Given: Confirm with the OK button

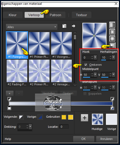Looking at the screenshot, I should point(83,139).
